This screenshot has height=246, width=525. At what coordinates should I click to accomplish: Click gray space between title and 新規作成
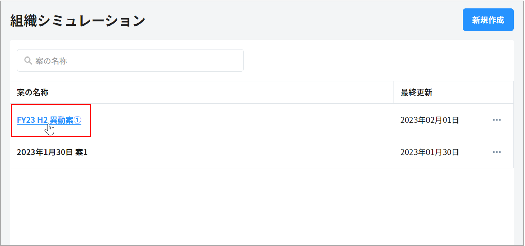pyautogui.click(x=303, y=20)
